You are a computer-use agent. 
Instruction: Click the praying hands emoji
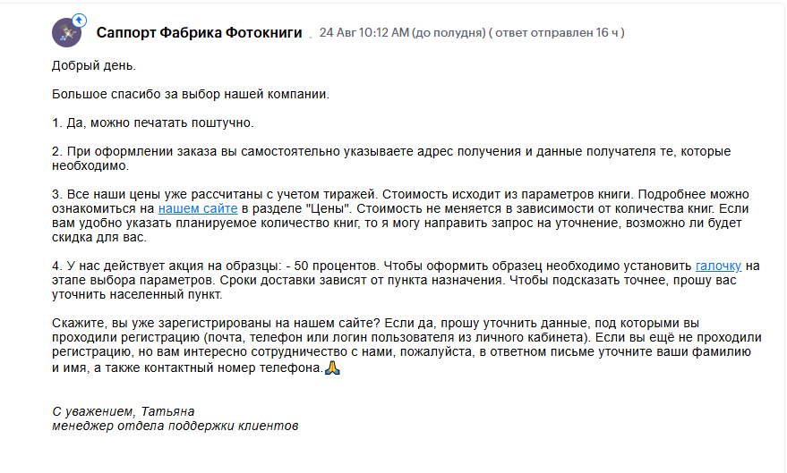[x=332, y=368]
